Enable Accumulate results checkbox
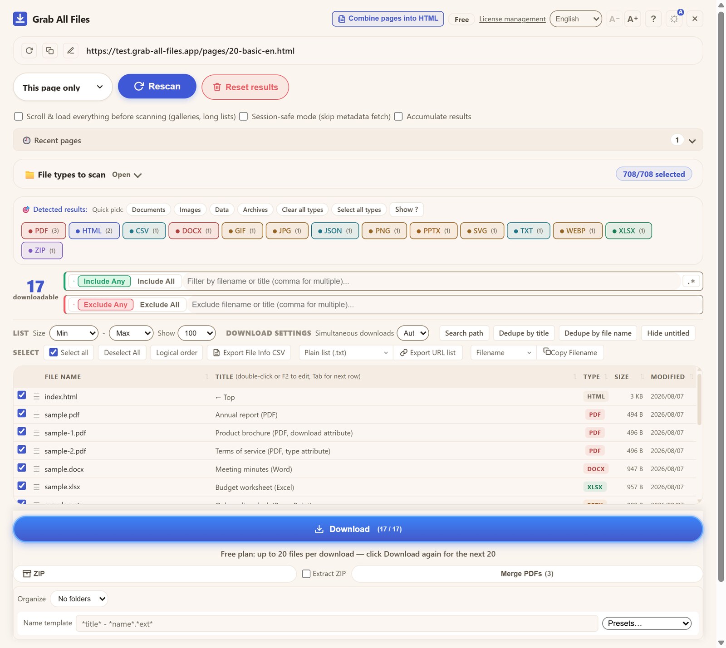Screen dimensions: 726x648 [x=398, y=117]
